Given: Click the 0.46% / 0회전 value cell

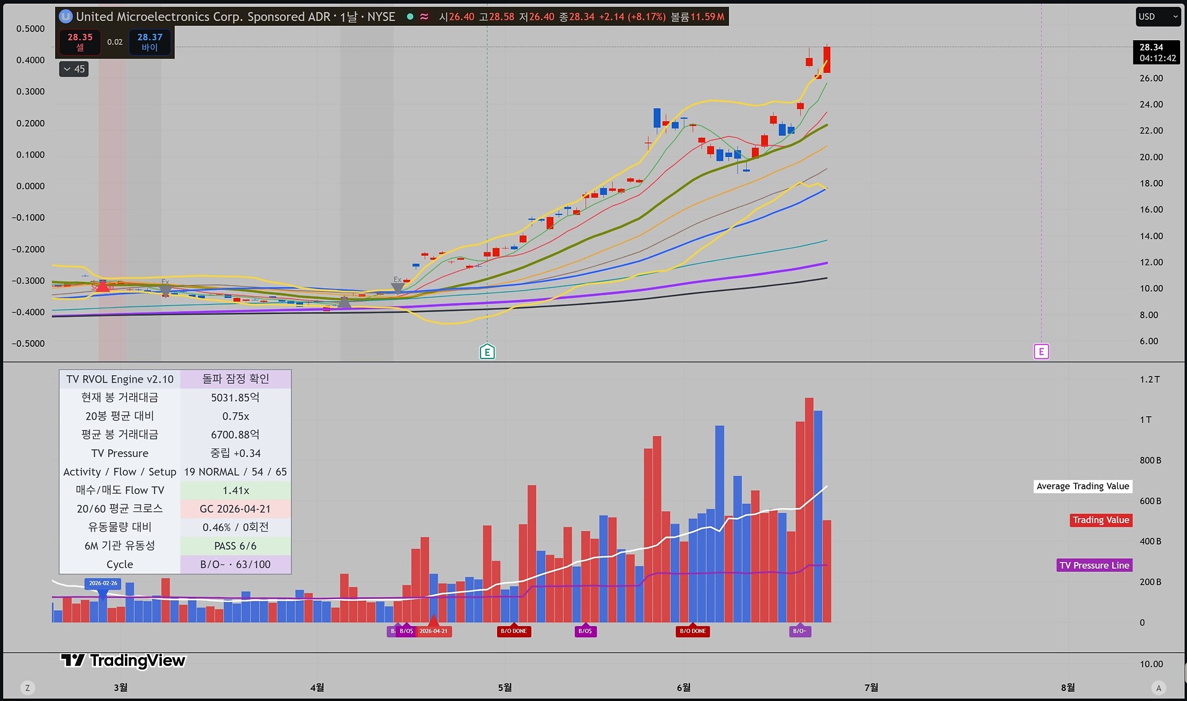Looking at the screenshot, I should click(236, 527).
